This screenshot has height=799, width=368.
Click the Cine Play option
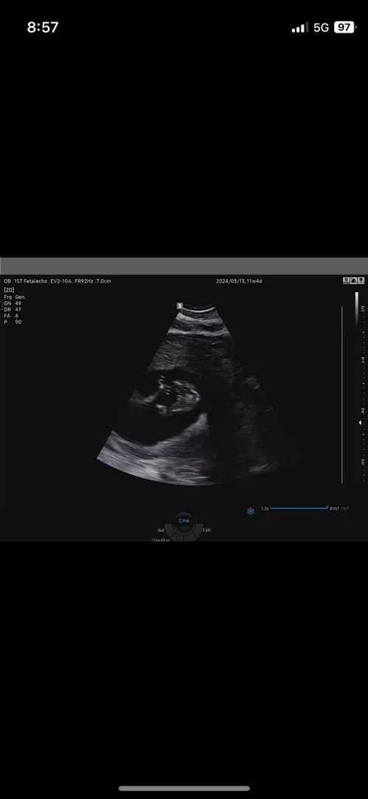[x=161, y=539]
